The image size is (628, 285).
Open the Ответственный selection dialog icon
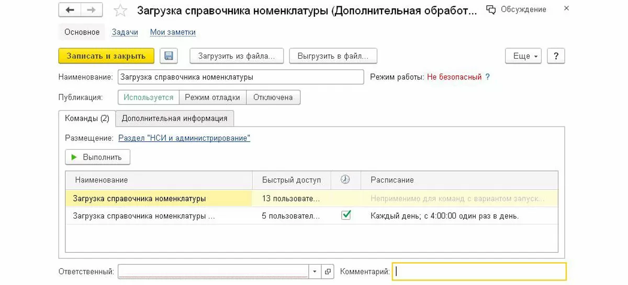(328, 271)
